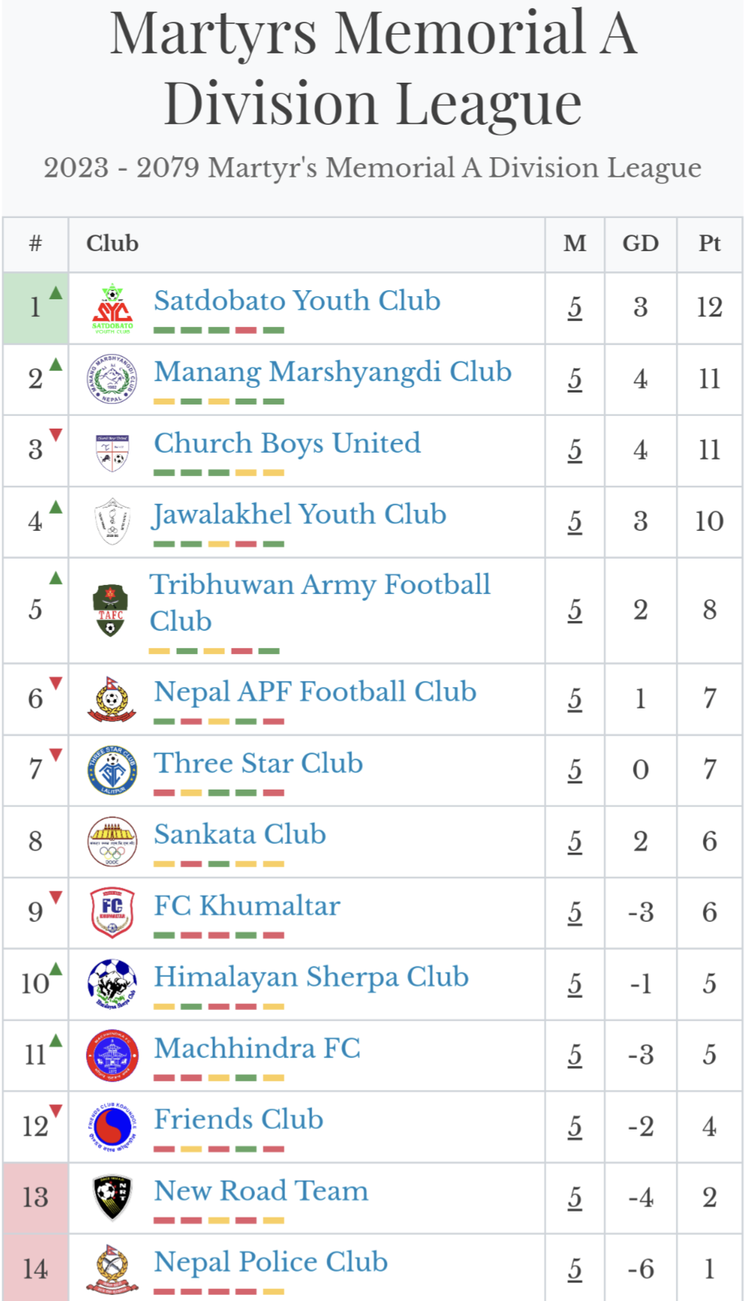
Task: Click the Machhindra FC badge
Action: pos(112,1055)
